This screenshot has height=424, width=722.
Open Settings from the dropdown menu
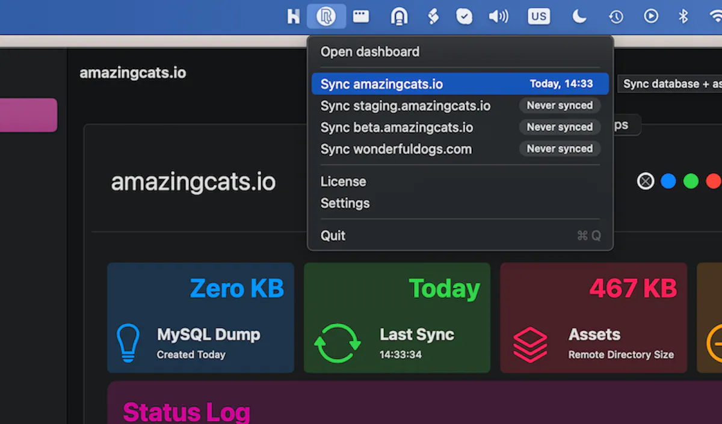coord(460,203)
